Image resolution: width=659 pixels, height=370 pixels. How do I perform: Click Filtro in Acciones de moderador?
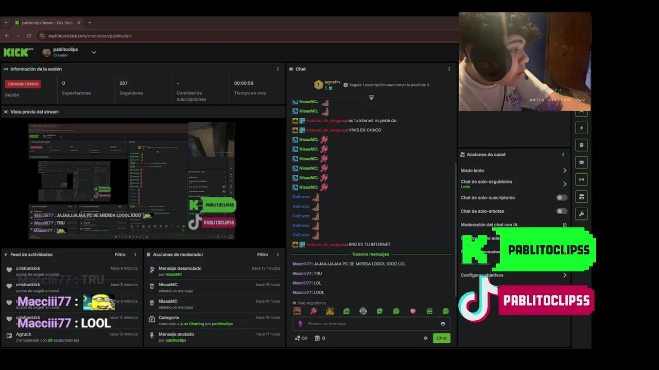(263, 254)
